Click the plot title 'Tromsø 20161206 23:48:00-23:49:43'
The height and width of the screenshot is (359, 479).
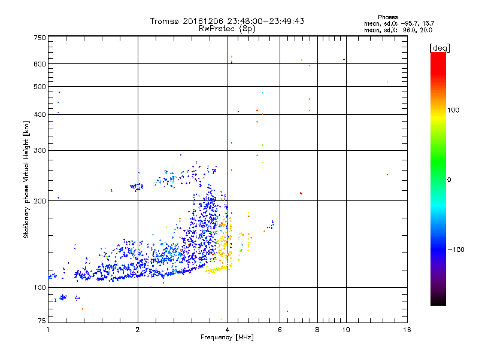point(227,21)
